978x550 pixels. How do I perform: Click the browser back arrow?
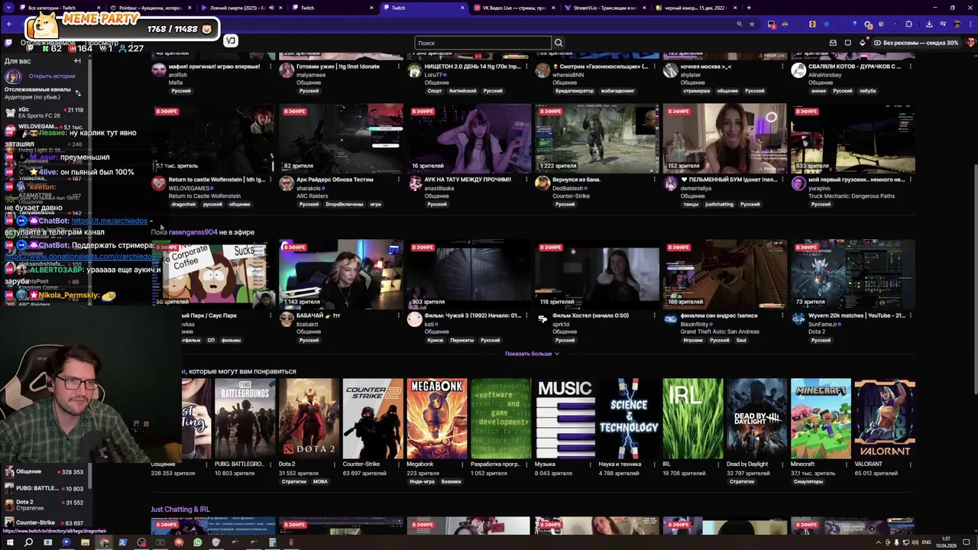pos(9,24)
